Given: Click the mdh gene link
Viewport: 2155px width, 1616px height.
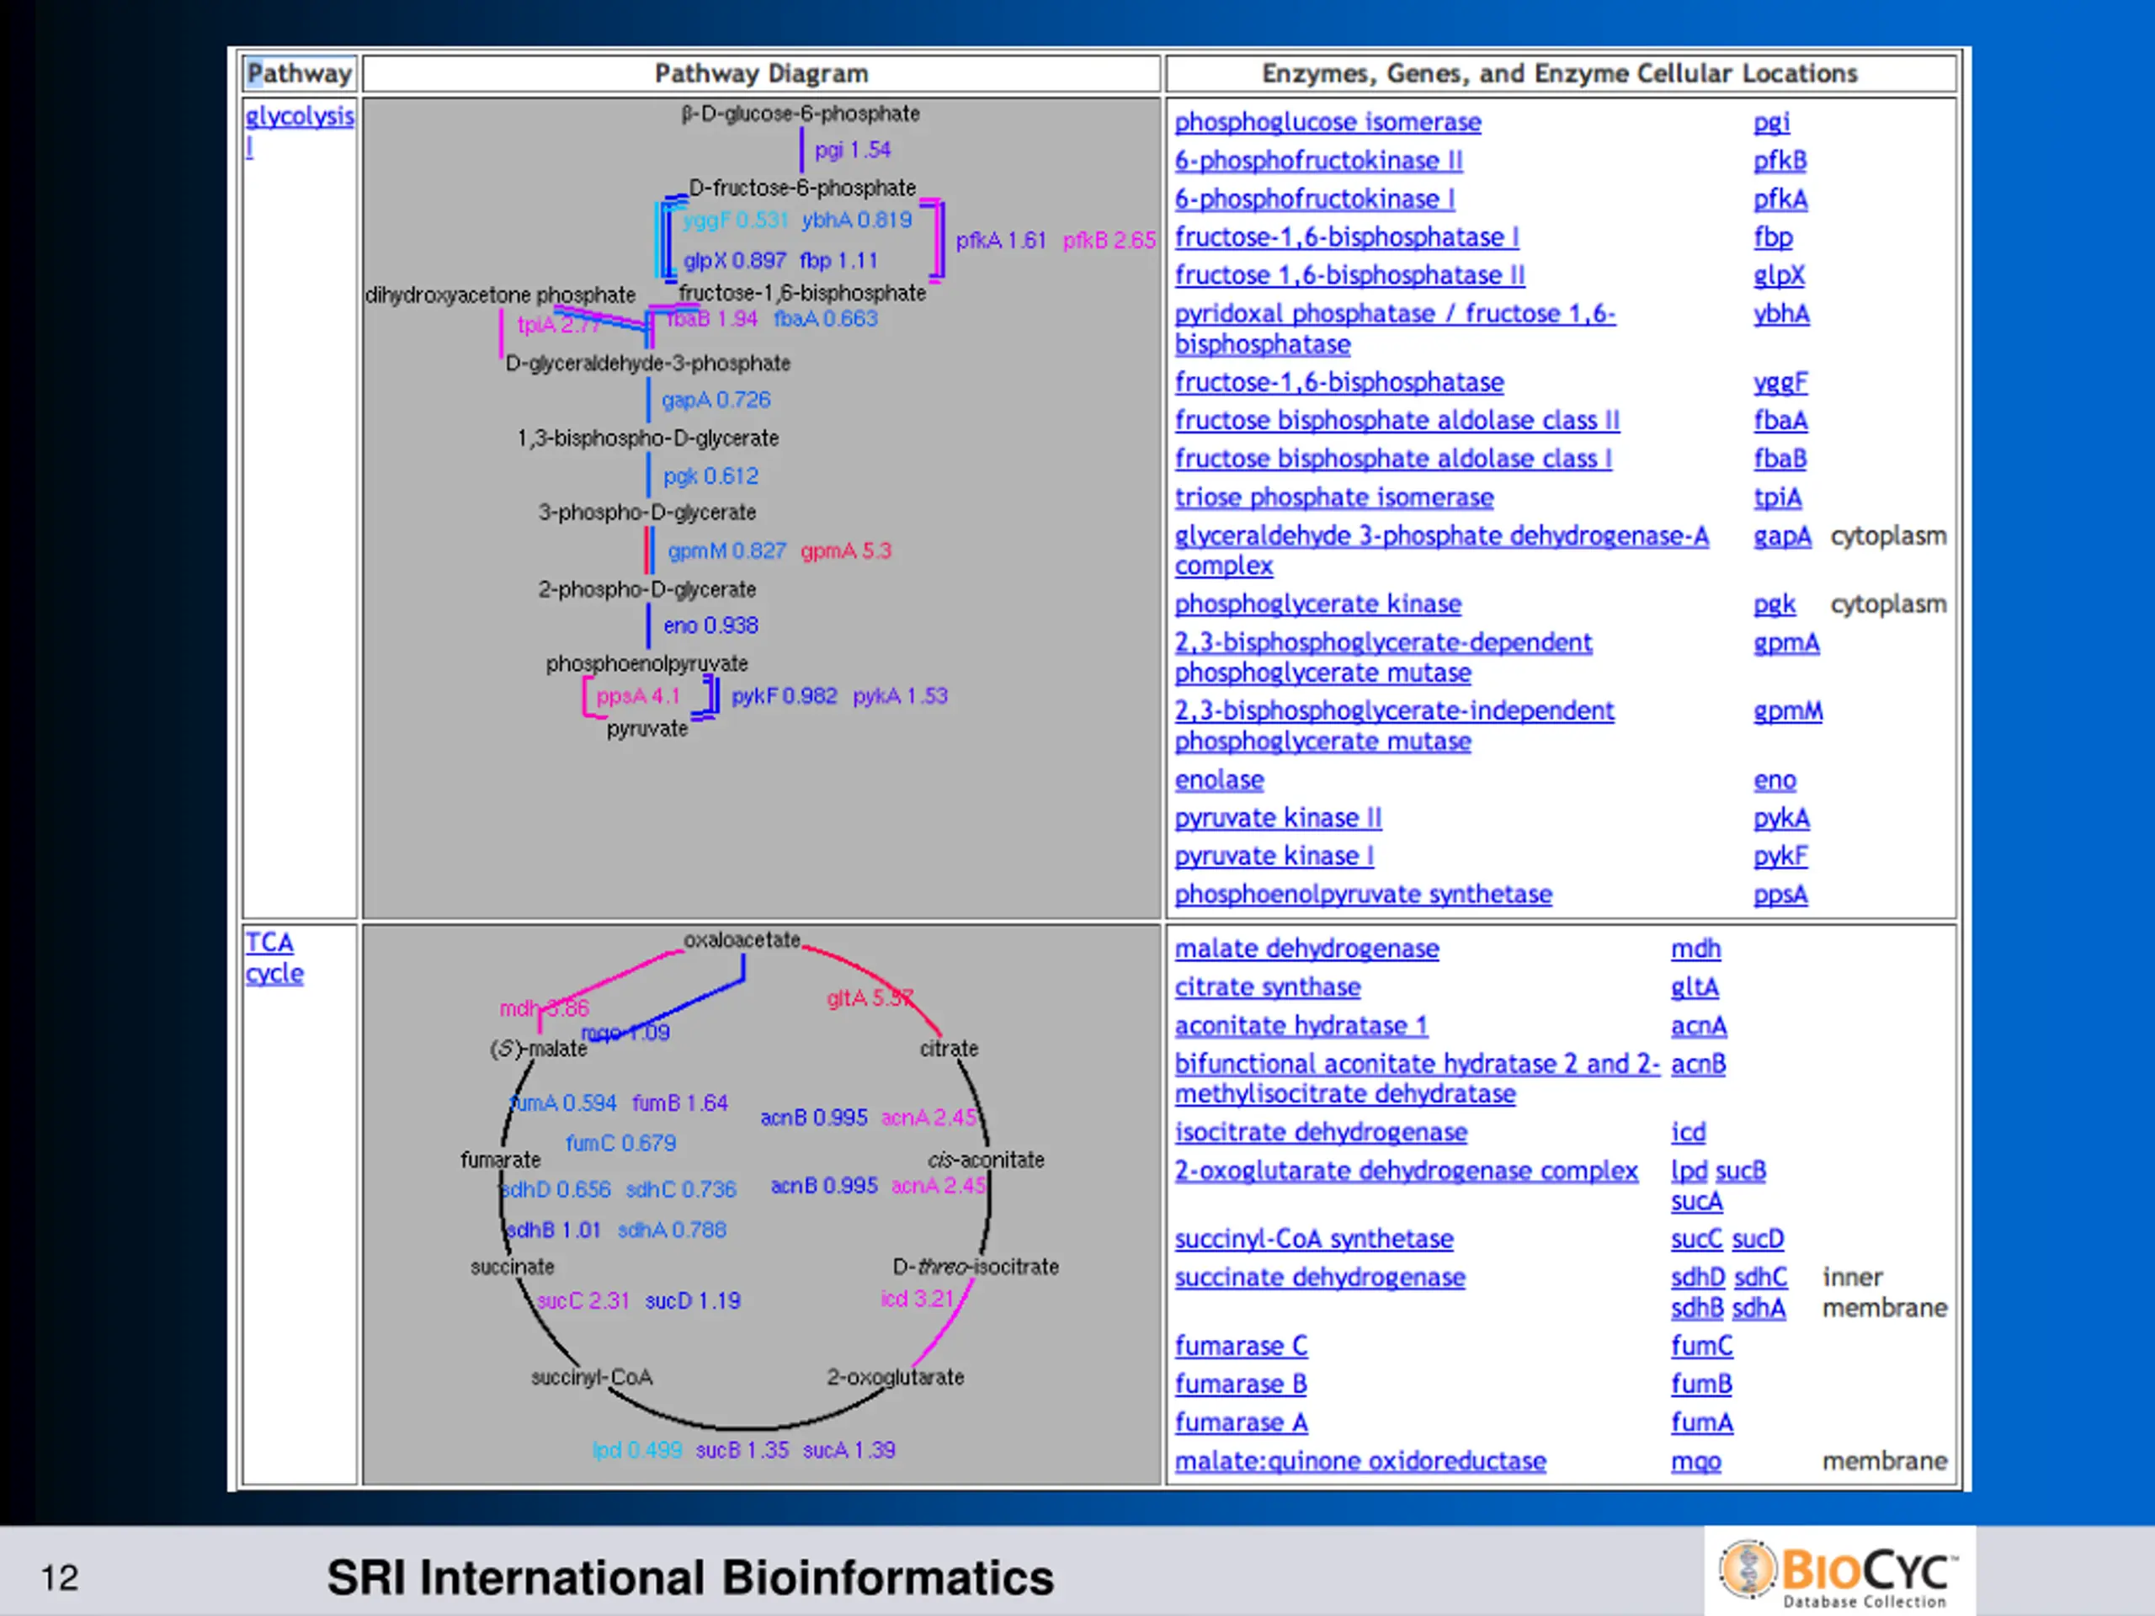Looking at the screenshot, I should click(1695, 949).
